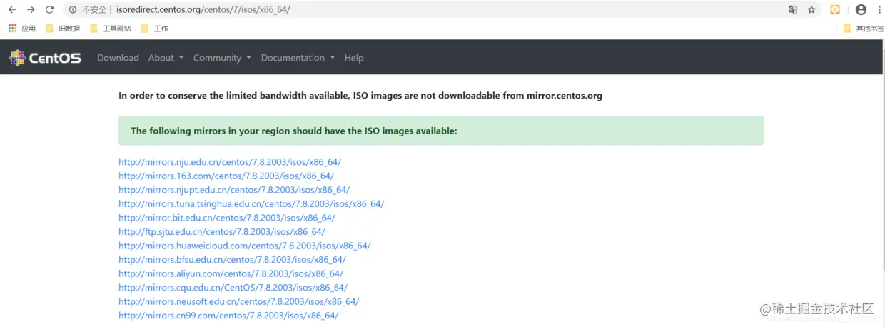The height and width of the screenshot is (327, 885).
Task: Click the CentOS logo in the navbar
Action: [x=45, y=58]
